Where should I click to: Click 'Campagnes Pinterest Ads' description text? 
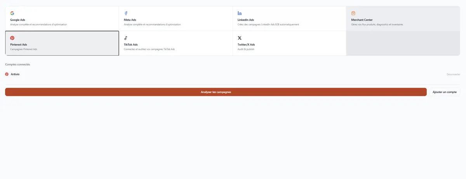(24, 49)
